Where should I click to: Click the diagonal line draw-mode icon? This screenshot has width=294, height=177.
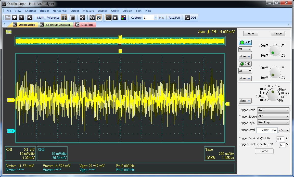pos(108,18)
